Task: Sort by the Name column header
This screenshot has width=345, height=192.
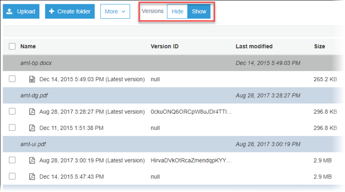Action: click(28, 46)
